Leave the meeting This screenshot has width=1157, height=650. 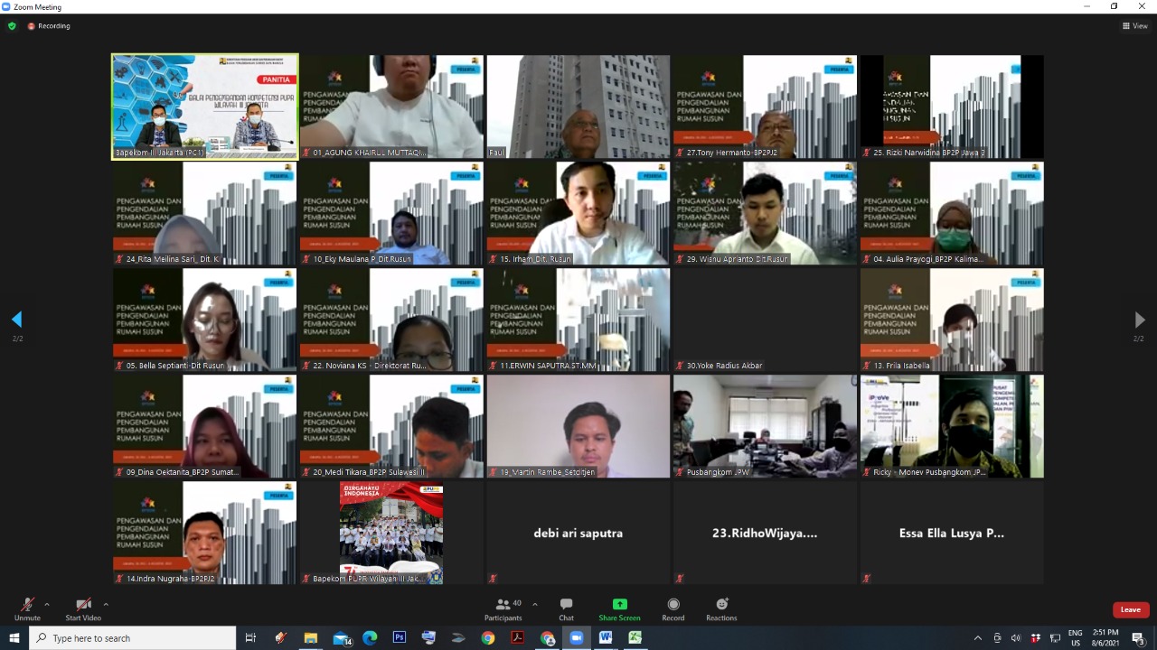pos(1131,609)
